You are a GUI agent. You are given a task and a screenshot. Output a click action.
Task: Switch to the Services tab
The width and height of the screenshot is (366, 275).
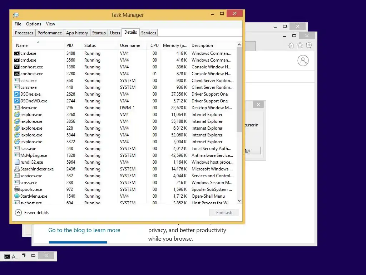pos(148,33)
